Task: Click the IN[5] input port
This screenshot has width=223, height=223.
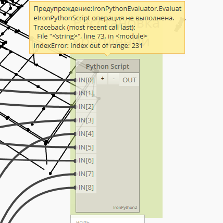Action: pos(86,147)
